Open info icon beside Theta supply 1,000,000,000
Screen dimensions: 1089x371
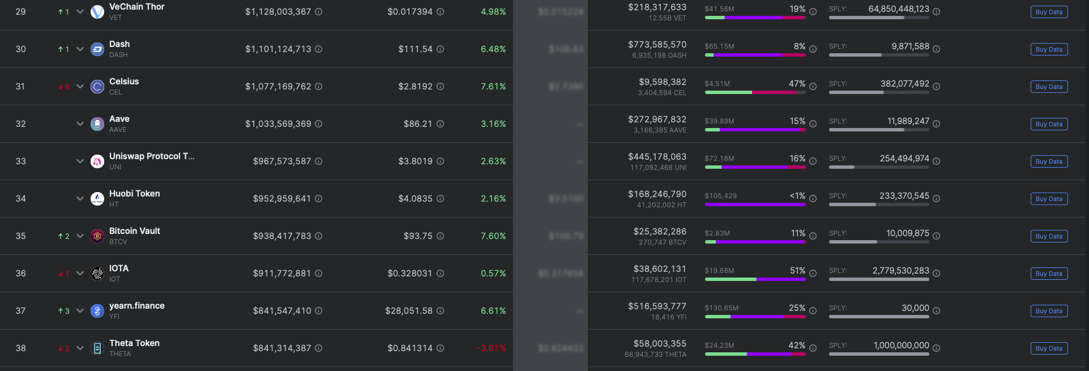(x=937, y=348)
